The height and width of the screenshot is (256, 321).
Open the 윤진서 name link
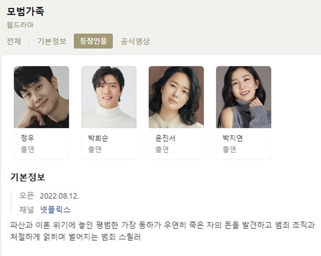tap(166, 138)
